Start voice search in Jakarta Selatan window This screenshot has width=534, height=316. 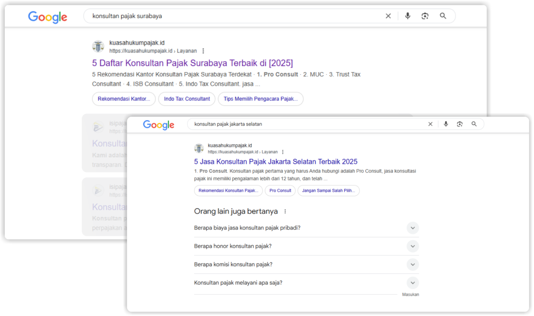tap(445, 124)
